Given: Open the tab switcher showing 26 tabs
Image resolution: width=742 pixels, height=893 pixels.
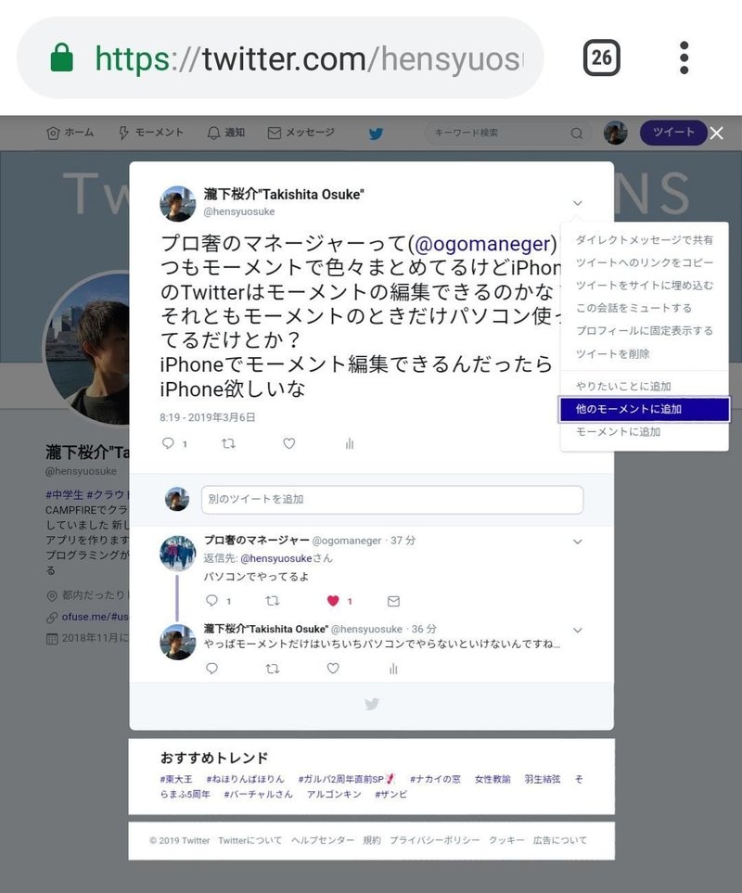Looking at the screenshot, I should (601, 57).
